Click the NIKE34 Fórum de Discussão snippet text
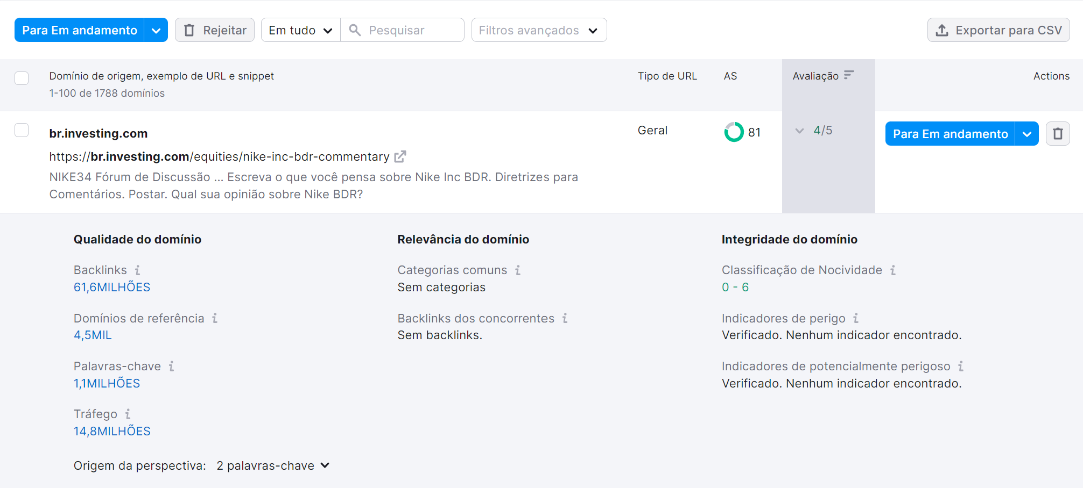Viewport: 1083px width, 488px height. point(314,185)
